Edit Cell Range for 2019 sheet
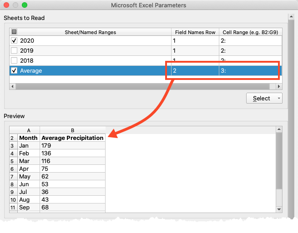 [x=250, y=51]
